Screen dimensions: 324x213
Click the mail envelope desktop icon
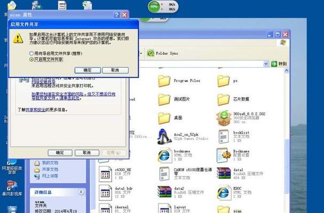click(x=12, y=5)
